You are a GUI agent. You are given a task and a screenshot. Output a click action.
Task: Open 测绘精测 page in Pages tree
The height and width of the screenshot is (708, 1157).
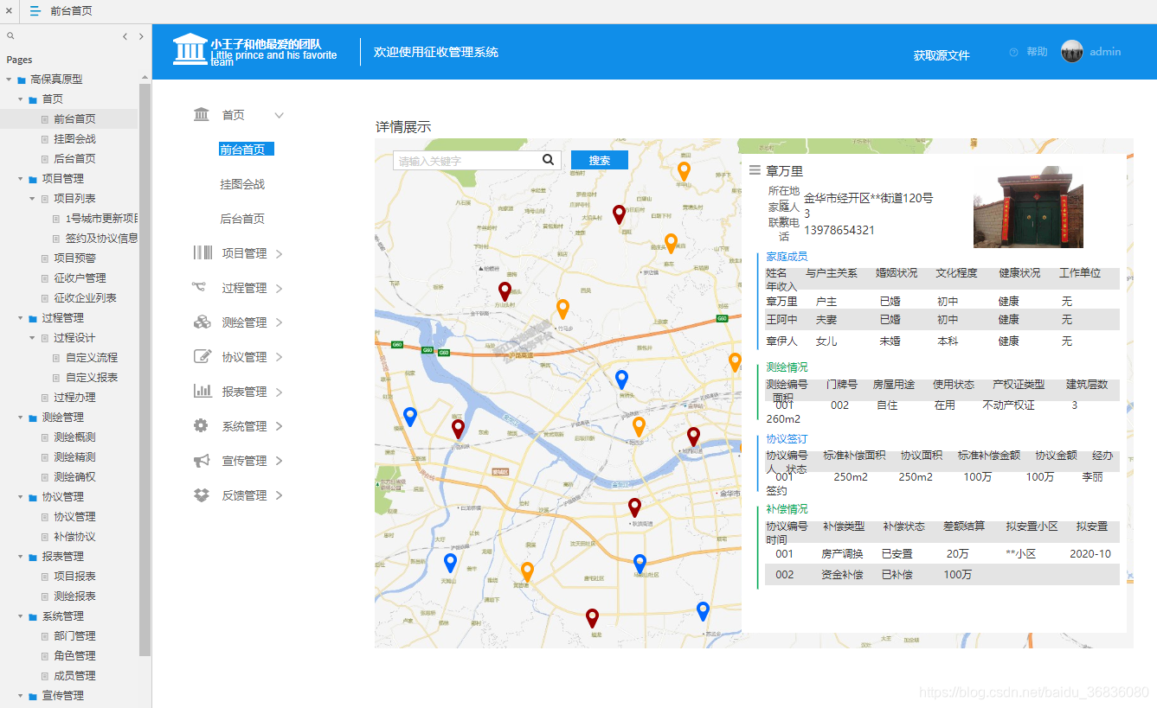74,457
